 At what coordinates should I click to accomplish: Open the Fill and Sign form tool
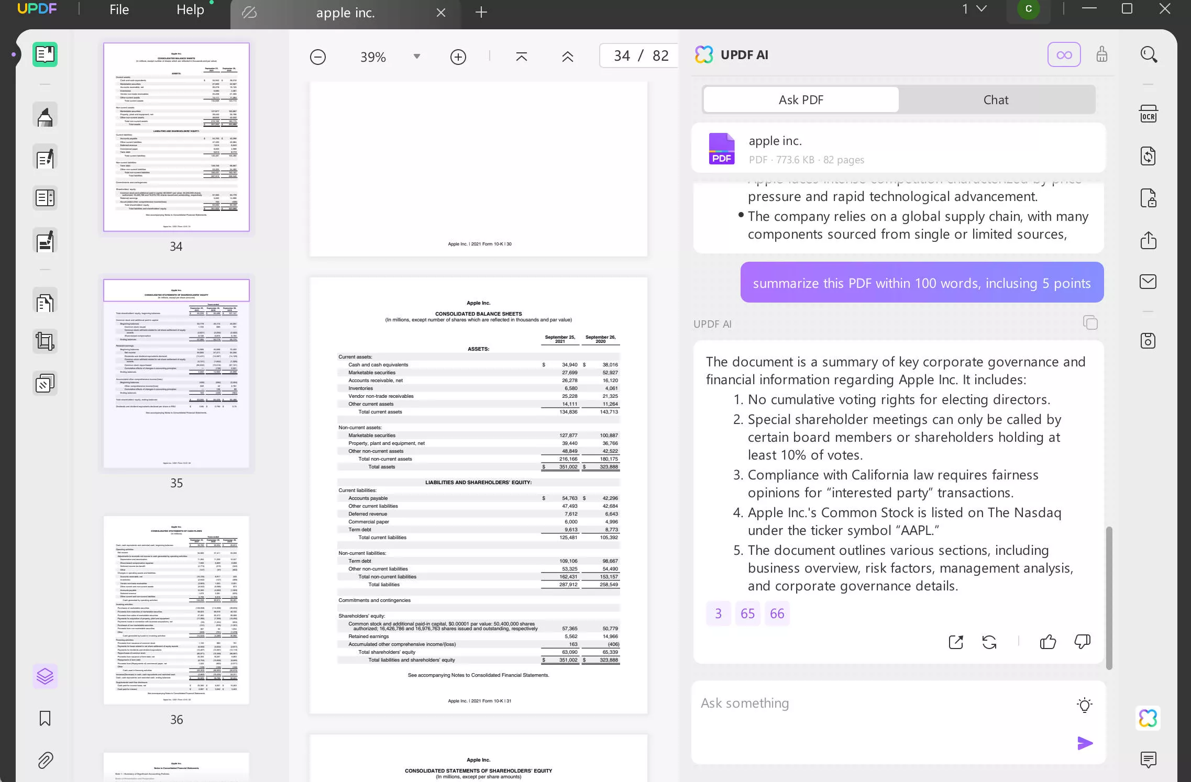point(45,241)
